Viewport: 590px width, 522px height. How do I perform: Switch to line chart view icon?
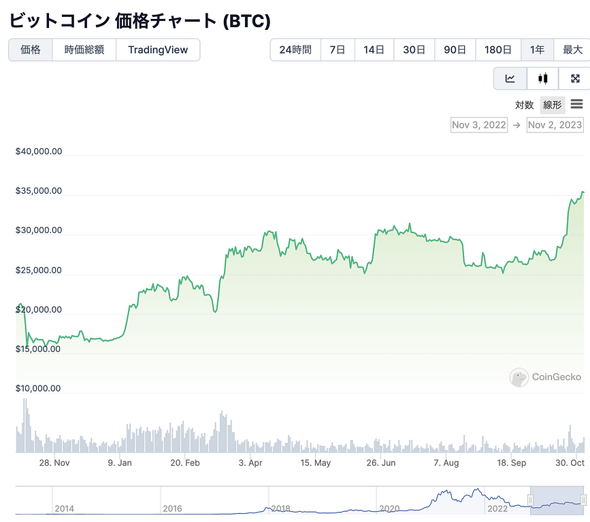(510, 79)
